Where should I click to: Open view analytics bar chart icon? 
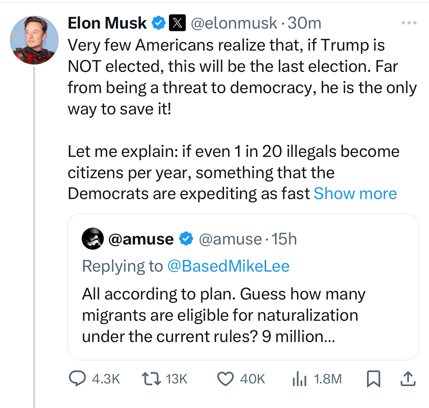tap(299, 379)
